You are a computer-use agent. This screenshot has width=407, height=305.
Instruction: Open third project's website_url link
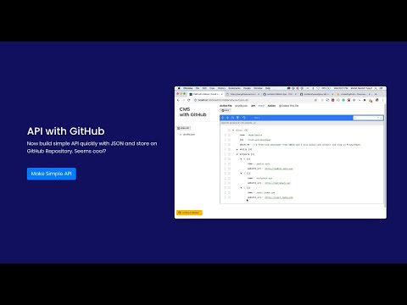coord(279,197)
